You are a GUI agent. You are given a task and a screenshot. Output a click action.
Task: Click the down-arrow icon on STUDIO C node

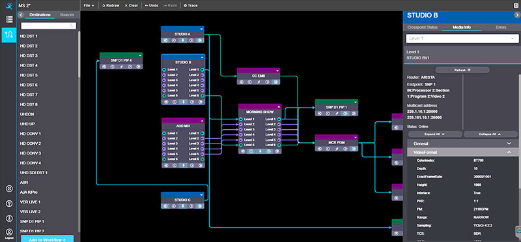(x=182, y=206)
